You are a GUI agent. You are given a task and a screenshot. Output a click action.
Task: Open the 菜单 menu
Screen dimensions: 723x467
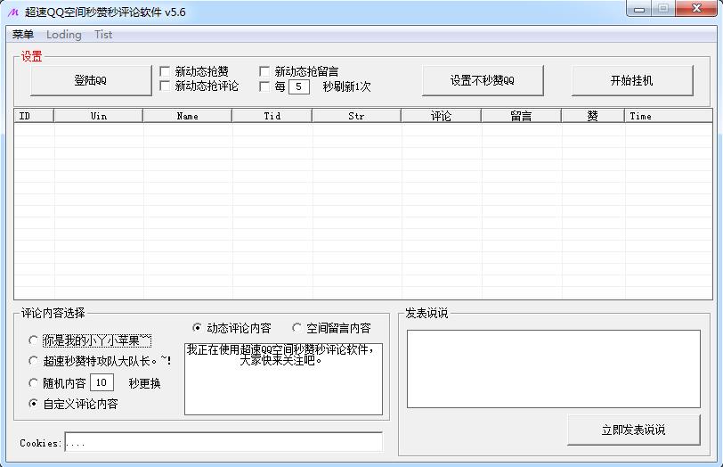tap(23, 35)
